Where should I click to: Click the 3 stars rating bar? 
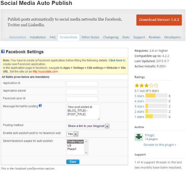tap(156, 106)
